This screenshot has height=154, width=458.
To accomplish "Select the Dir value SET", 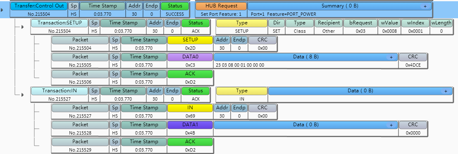I will click(276, 31).
